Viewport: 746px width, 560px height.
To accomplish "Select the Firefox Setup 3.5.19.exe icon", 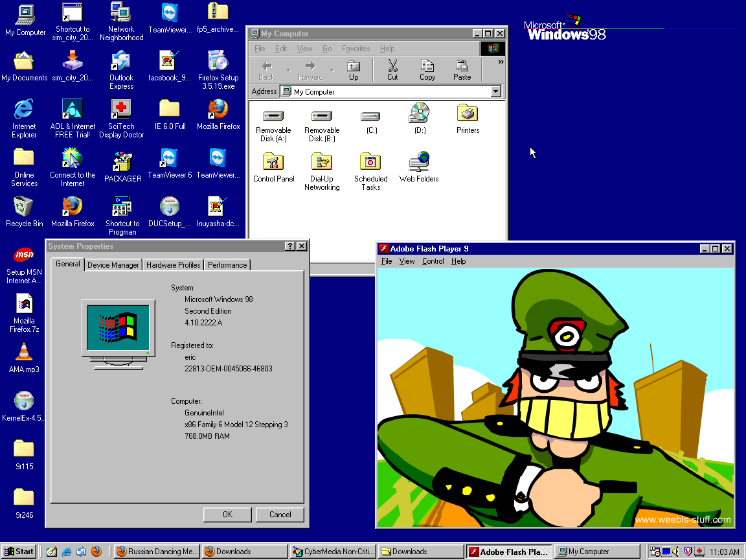I will tap(218, 70).
